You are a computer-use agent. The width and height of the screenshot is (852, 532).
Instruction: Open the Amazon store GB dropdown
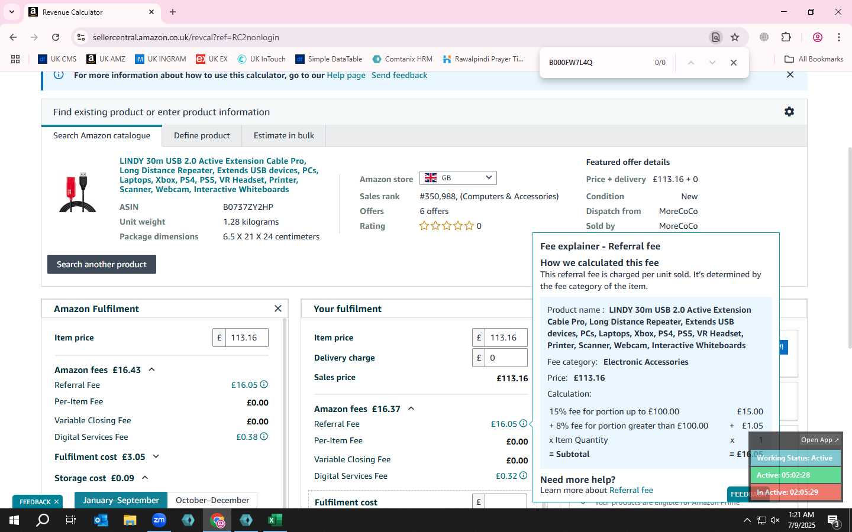(x=458, y=178)
